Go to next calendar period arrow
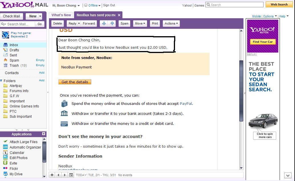 point(65,175)
